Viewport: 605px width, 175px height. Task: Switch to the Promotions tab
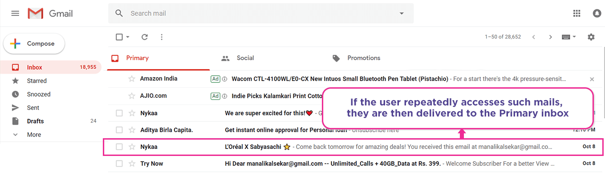[x=357, y=58]
